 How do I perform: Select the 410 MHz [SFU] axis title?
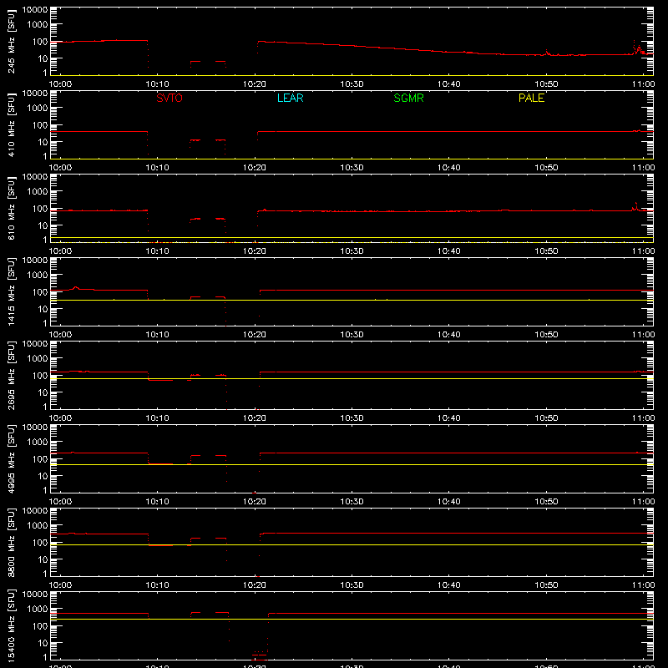pos(12,124)
